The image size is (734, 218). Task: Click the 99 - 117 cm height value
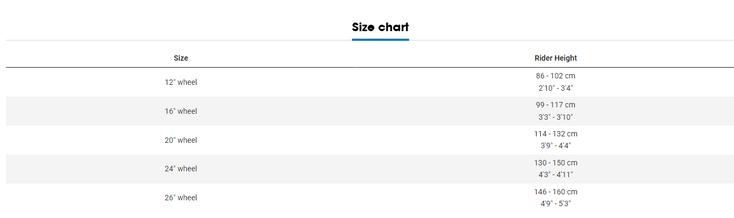(555, 105)
